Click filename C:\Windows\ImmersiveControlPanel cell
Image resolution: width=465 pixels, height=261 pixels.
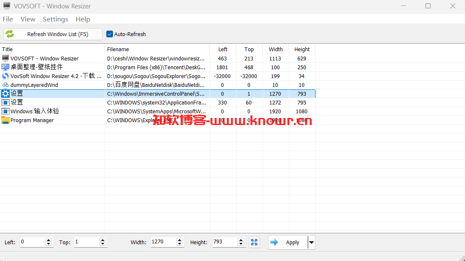point(157,94)
